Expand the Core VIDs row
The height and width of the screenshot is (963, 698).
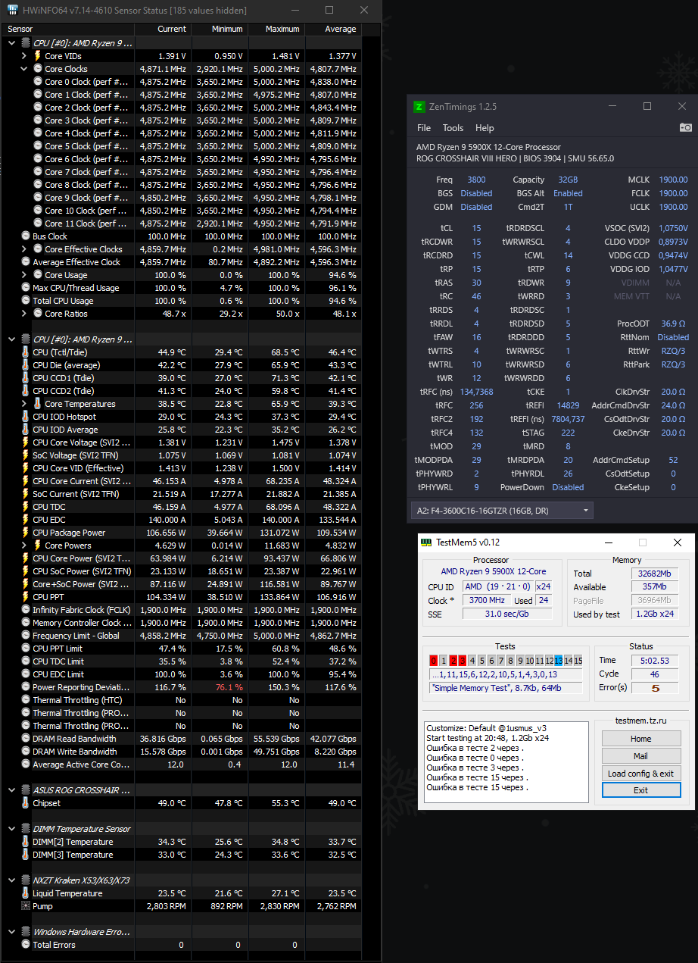[x=24, y=56]
